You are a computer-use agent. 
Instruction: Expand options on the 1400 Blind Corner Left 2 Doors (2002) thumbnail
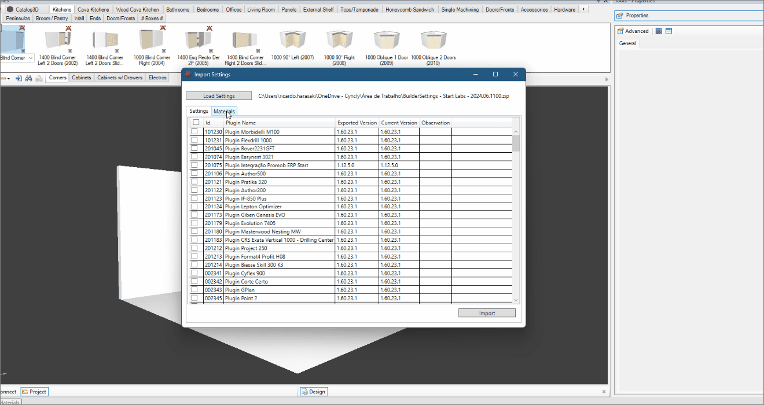[69, 51]
